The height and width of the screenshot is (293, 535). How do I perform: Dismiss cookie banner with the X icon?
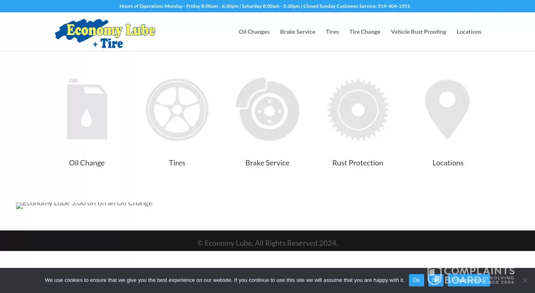[525, 280]
